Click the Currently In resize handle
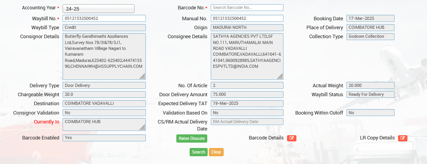The image size is (427, 164). click(142, 127)
